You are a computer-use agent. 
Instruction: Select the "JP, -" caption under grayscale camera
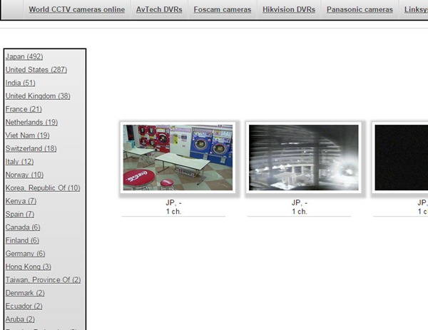coord(300,202)
